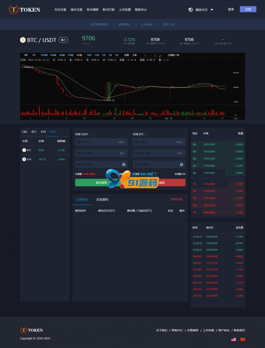Click the globe language icon
This screenshot has width=265, height=348.
[x=191, y=10]
